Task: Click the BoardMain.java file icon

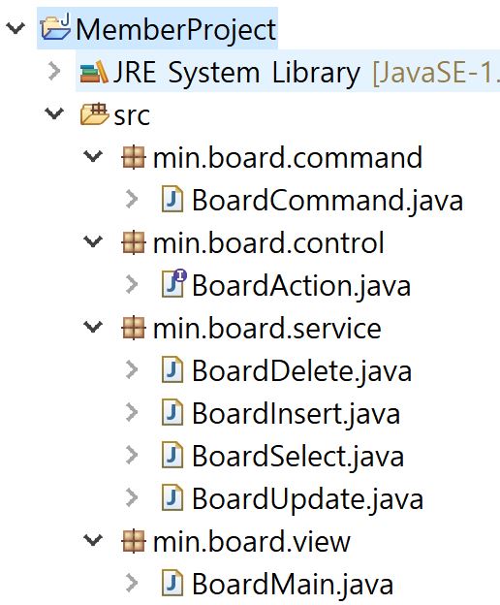Action: 172,583
